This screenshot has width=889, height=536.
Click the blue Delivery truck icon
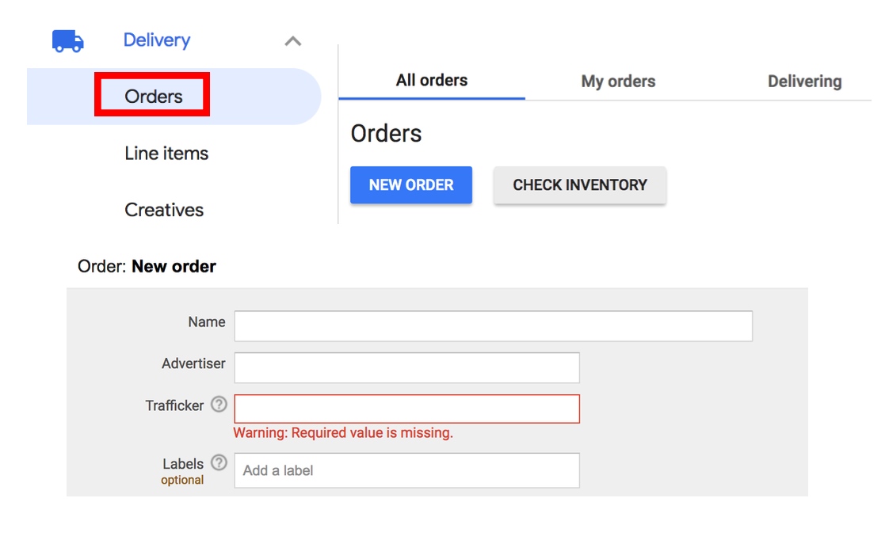68,41
